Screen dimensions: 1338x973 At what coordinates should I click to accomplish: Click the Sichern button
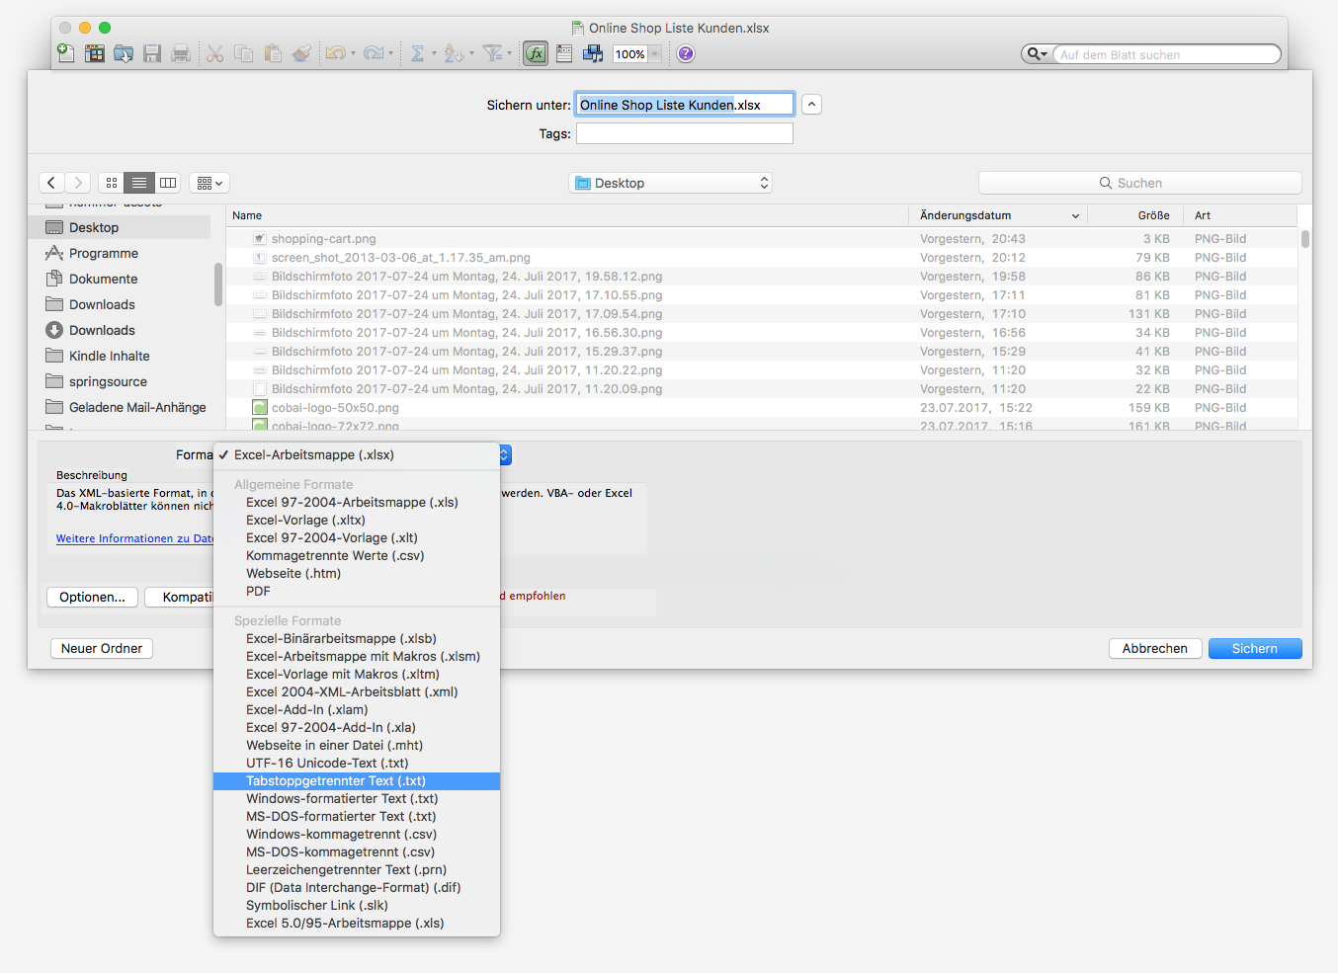[x=1254, y=648]
